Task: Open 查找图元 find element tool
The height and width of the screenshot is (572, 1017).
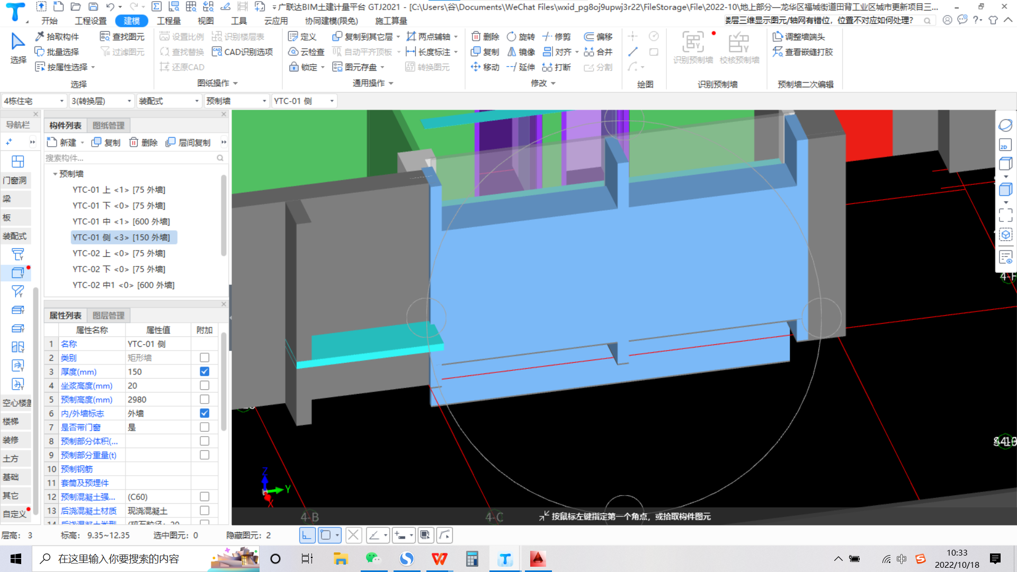Action: (122, 37)
